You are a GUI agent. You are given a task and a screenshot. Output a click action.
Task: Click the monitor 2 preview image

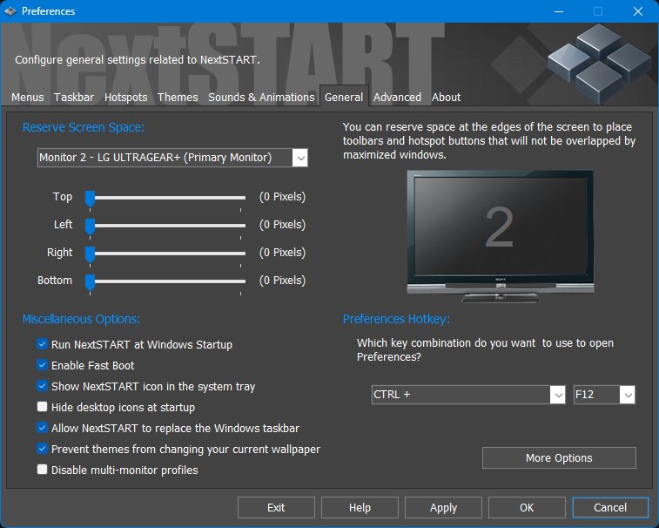[x=501, y=236]
